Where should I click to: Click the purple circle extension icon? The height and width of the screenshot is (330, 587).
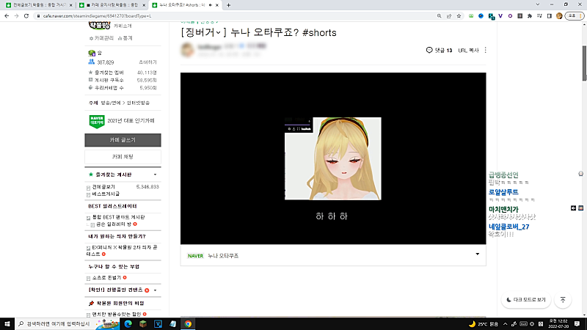[510, 16]
